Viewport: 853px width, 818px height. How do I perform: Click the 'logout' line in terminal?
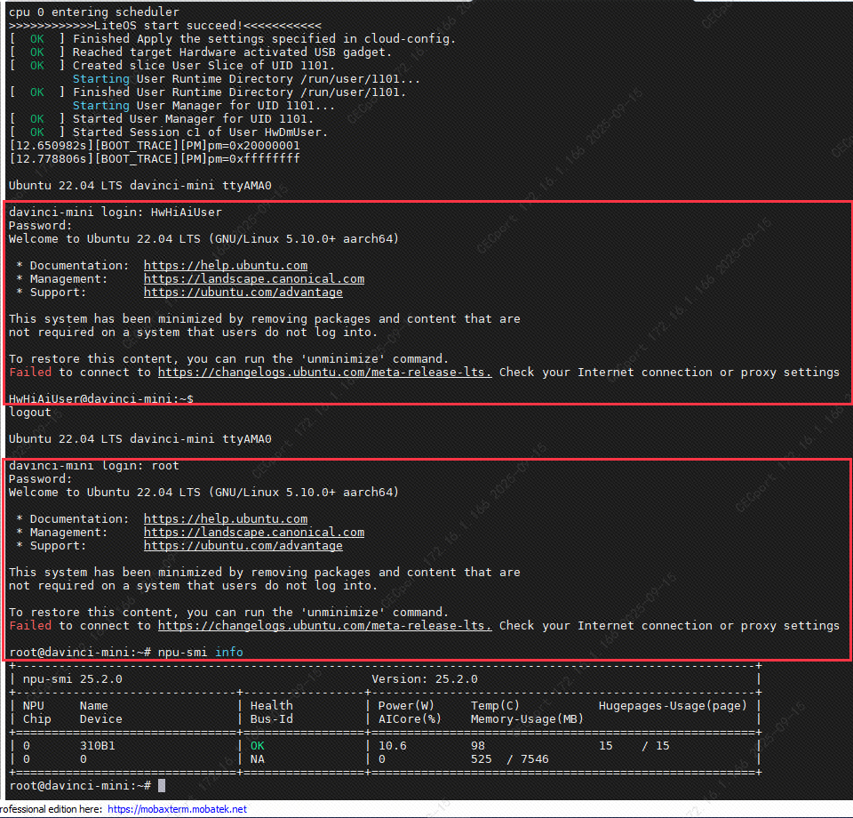click(x=30, y=413)
